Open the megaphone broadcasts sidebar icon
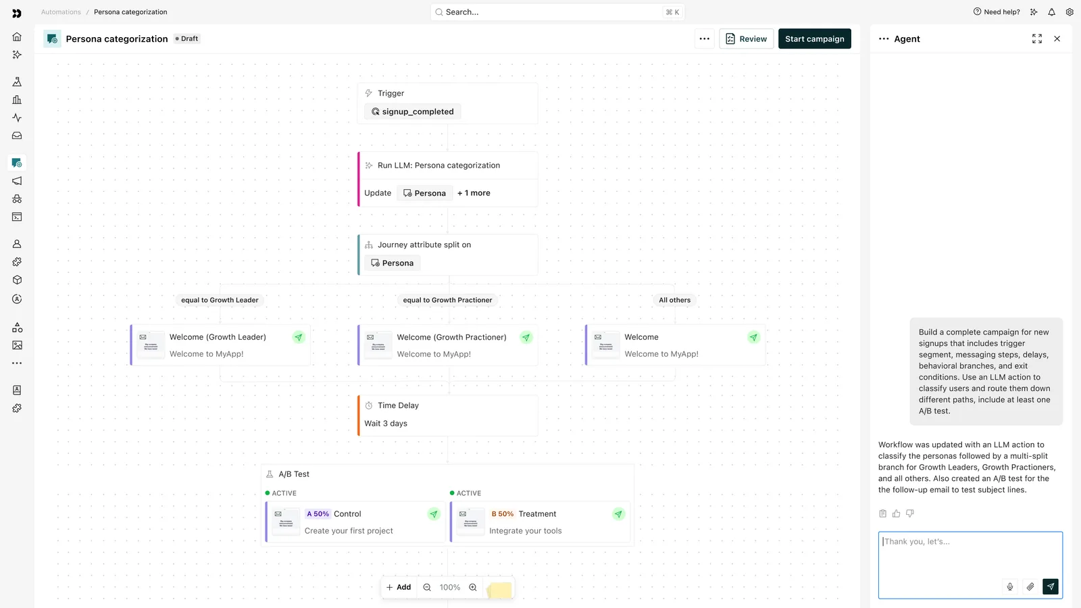The height and width of the screenshot is (608, 1081). pos(17,181)
